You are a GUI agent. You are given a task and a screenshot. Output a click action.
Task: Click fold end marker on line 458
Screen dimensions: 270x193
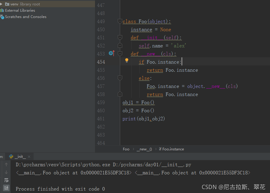[x=120, y=94]
